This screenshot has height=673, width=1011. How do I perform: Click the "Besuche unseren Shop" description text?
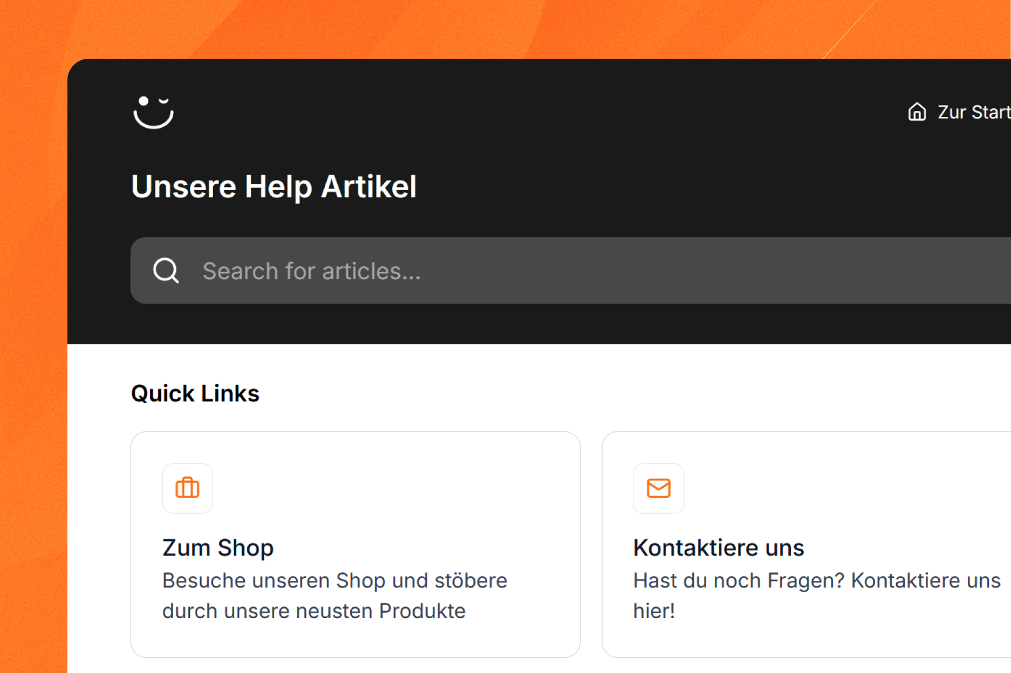click(x=334, y=581)
